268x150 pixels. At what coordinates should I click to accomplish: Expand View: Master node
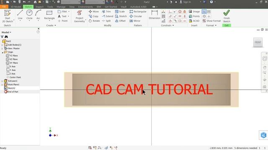click(x=2, y=48)
